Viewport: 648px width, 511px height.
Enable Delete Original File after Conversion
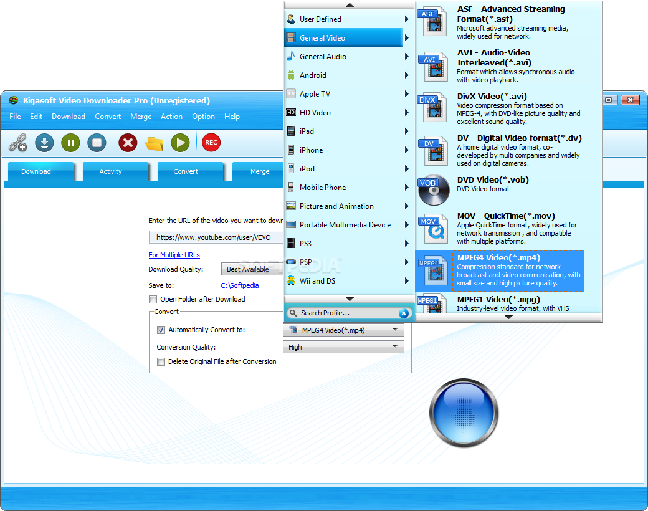tap(161, 362)
